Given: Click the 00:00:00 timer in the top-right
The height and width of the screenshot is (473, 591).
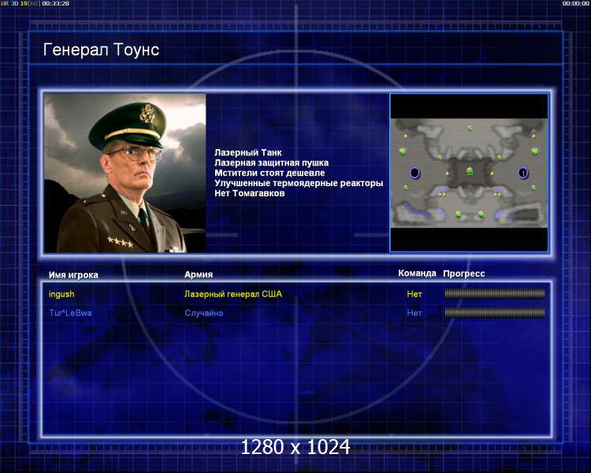Looking at the screenshot, I should pyautogui.click(x=575, y=3).
